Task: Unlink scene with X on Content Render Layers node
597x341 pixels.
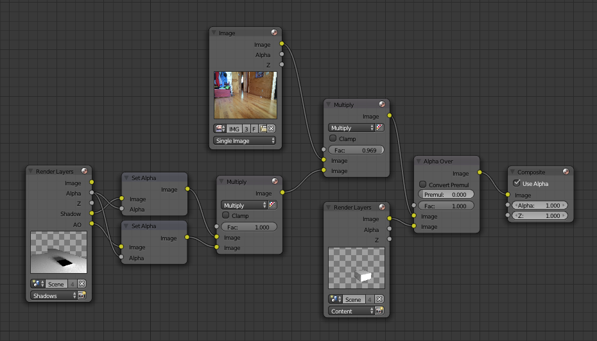Action: [x=379, y=299]
